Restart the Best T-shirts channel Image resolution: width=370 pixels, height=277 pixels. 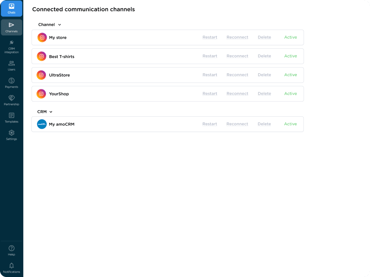[x=210, y=56]
